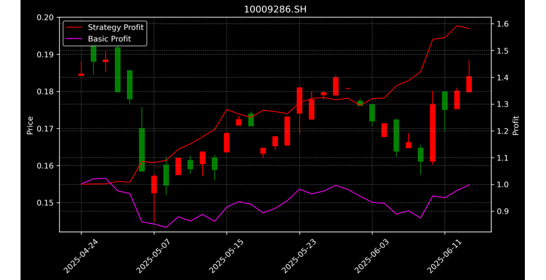546x280 pixels.
Task: Click the Profit axis label
Action: pyautogui.click(x=516, y=126)
